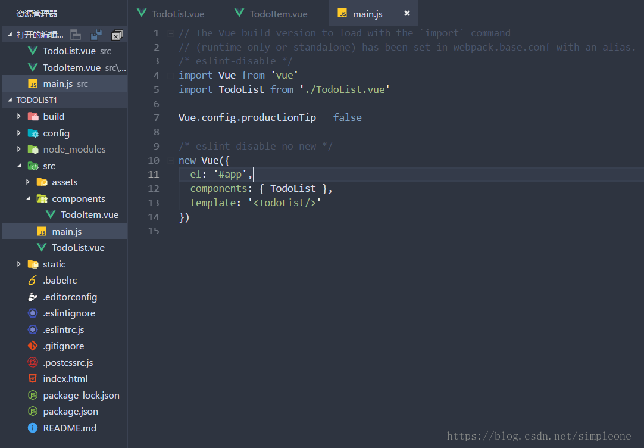The width and height of the screenshot is (644, 448).
Task: Open package-lock.json file in explorer
Action: point(64,396)
